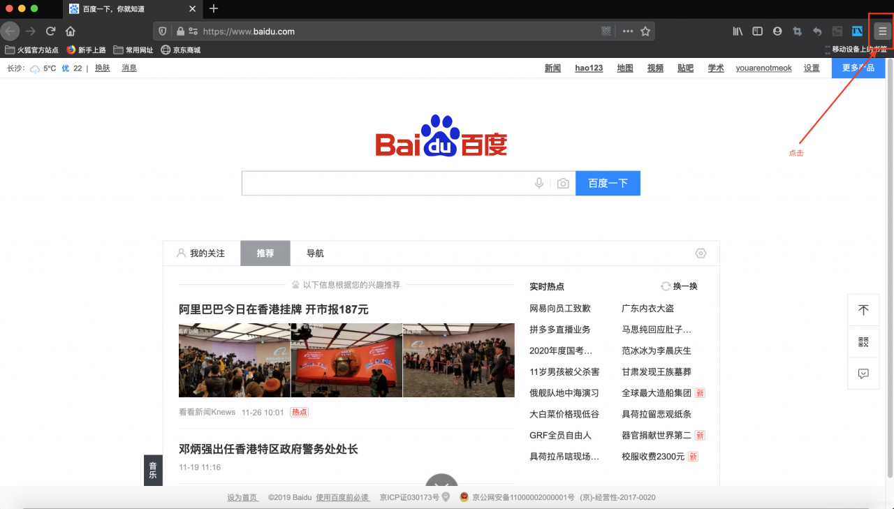Open hot topic 网易向员工致歉
Image resolution: width=894 pixels, height=509 pixels.
coord(560,308)
